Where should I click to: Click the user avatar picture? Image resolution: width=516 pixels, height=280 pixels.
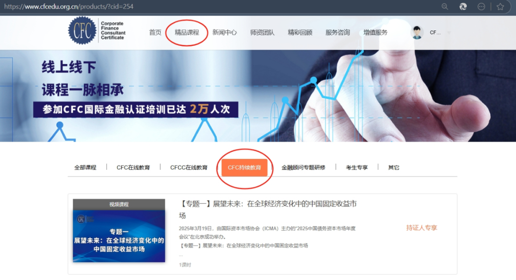(x=417, y=32)
